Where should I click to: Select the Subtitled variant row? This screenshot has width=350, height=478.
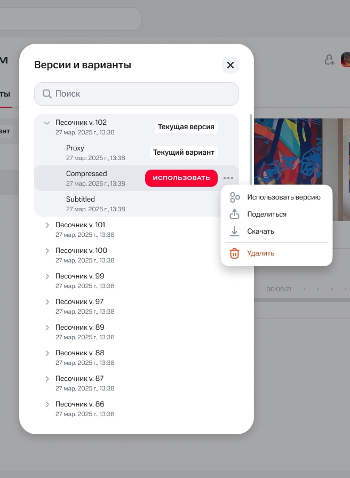coord(96,204)
